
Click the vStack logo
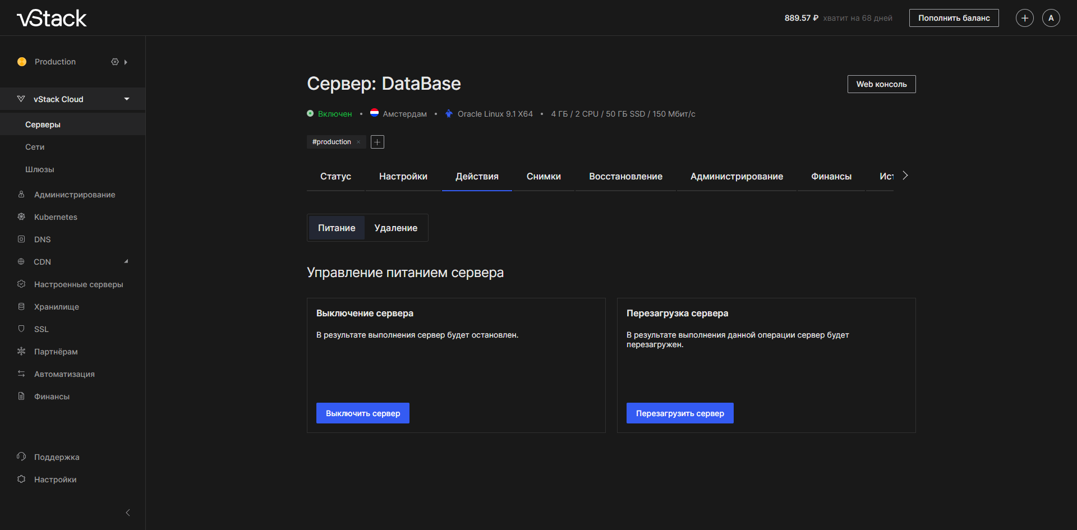(52, 19)
